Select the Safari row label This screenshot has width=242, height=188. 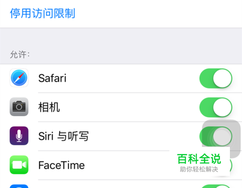pyautogui.click(x=52, y=78)
